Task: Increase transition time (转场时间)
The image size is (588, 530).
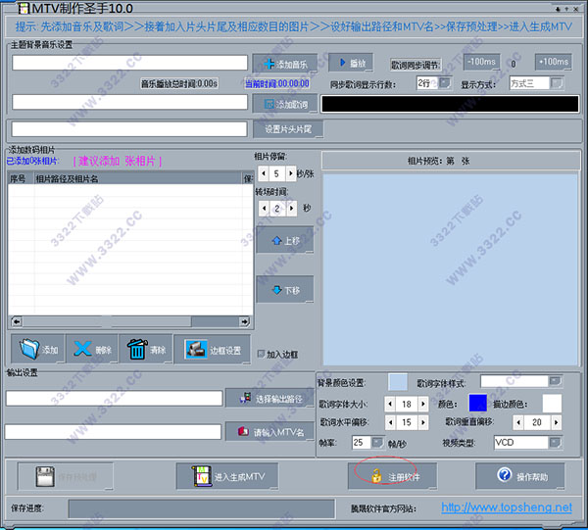Action: [x=291, y=208]
